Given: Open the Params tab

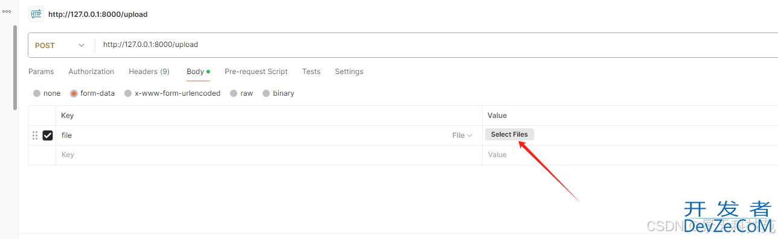Looking at the screenshot, I should (41, 72).
